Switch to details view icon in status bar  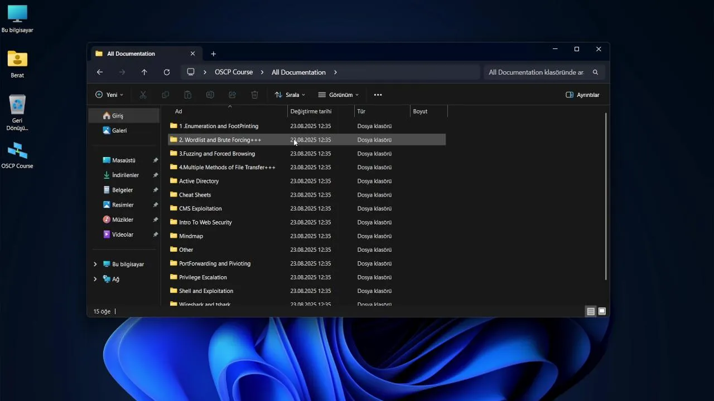(591, 311)
